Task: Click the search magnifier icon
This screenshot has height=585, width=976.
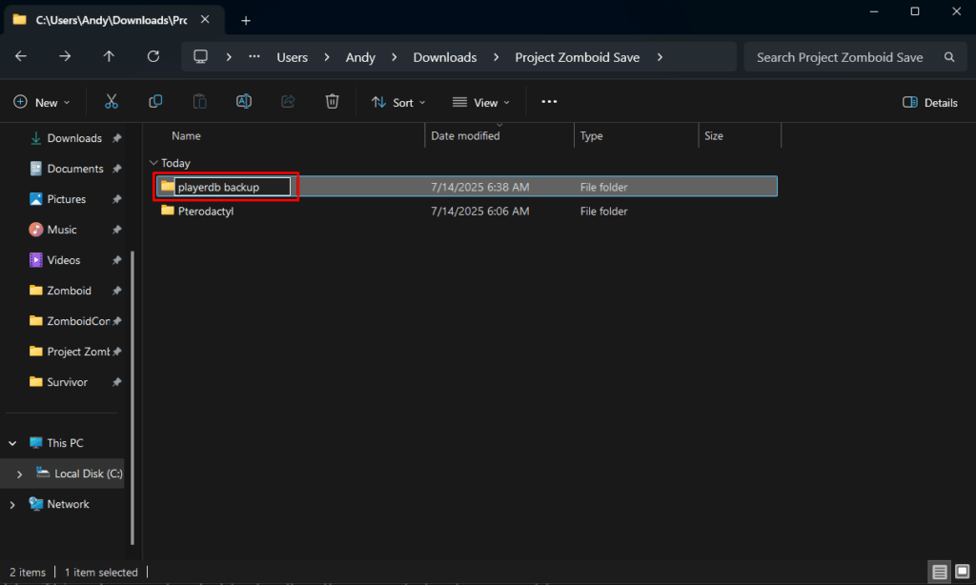Action: [x=949, y=57]
